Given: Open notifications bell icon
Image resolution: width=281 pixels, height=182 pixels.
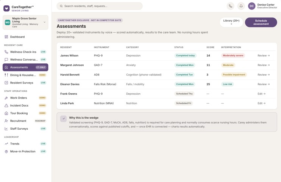Looking at the screenshot, I should tap(241, 6).
